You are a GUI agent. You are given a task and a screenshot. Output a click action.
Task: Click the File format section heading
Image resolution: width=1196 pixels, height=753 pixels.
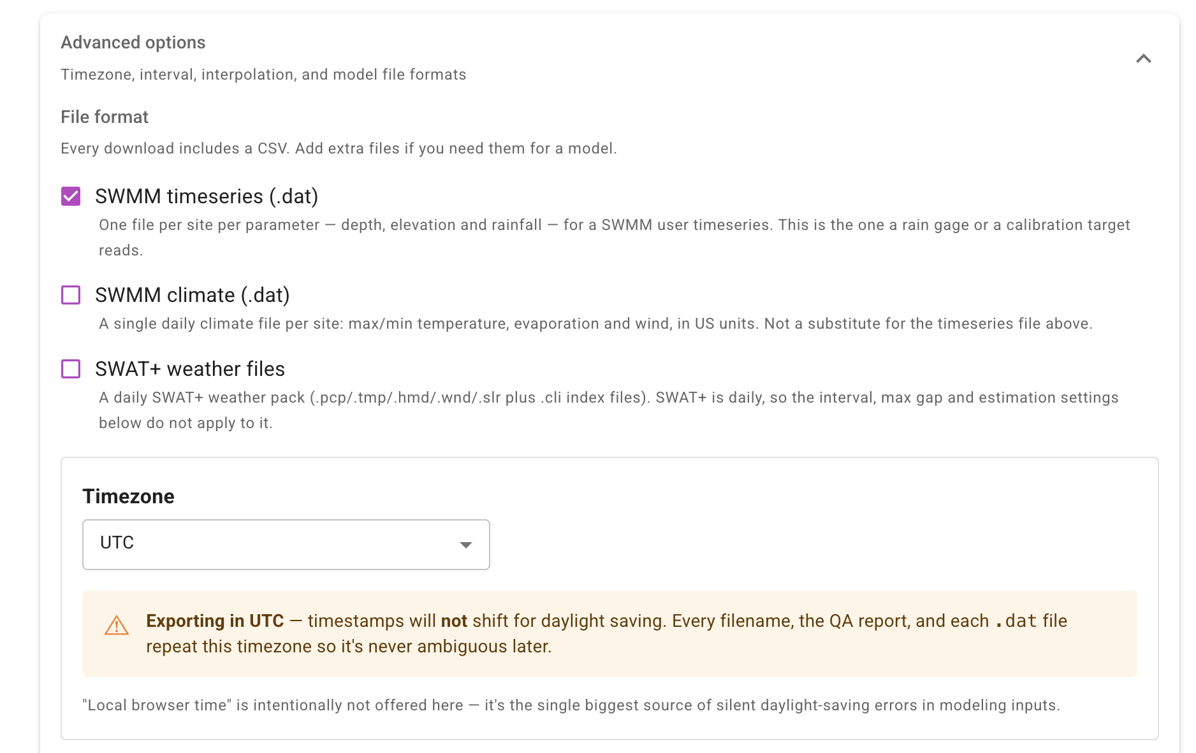(105, 117)
